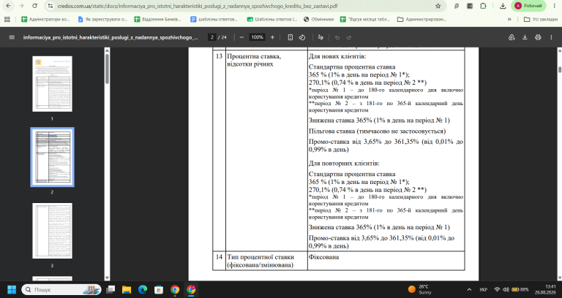Screen dimensions: 562x298
Task: Open Chrome downloads icon
Action: [x=503, y=6]
